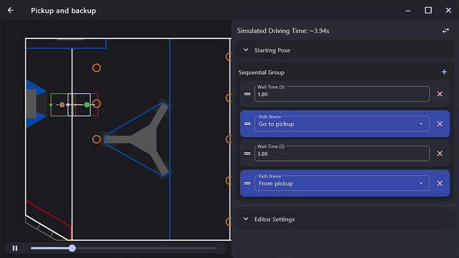This screenshot has width=459, height=258.
Task: Delete the Go to pickup path command
Action: pos(440,124)
